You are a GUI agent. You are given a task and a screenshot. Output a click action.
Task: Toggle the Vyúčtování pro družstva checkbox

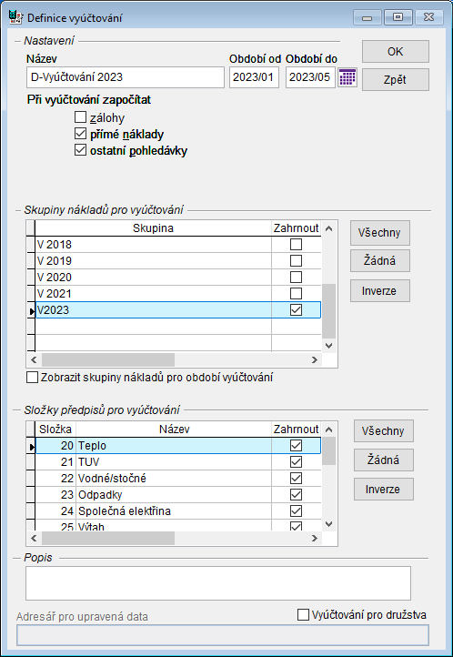click(x=303, y=614)
